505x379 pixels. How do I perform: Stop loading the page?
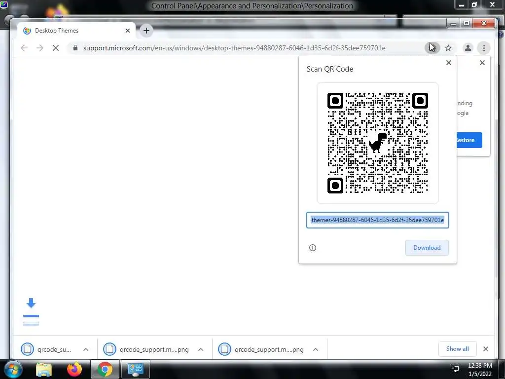(x=56, y=48)
